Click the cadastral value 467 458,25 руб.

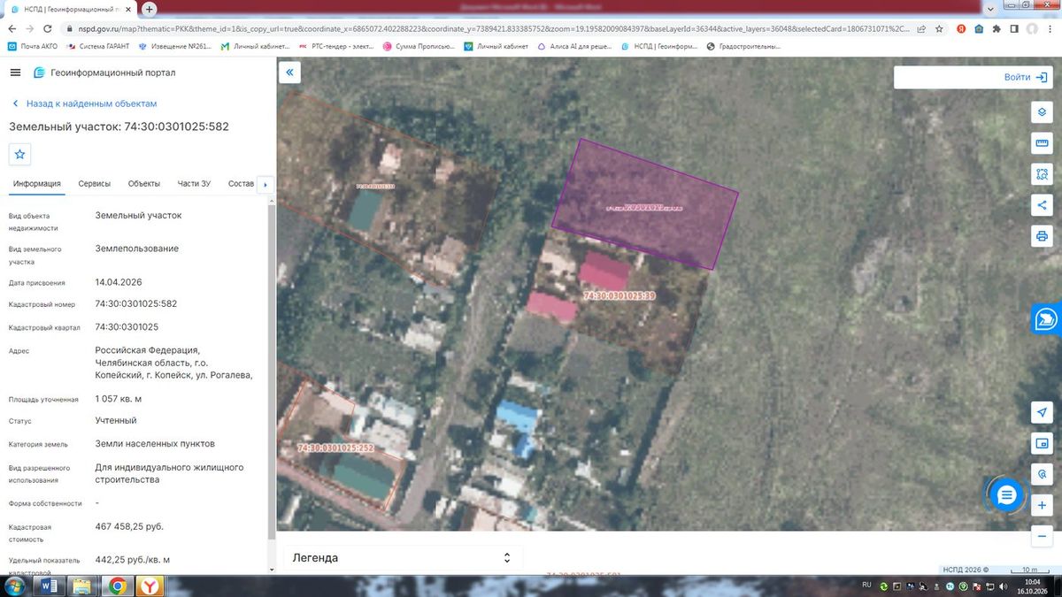point(129,527)
